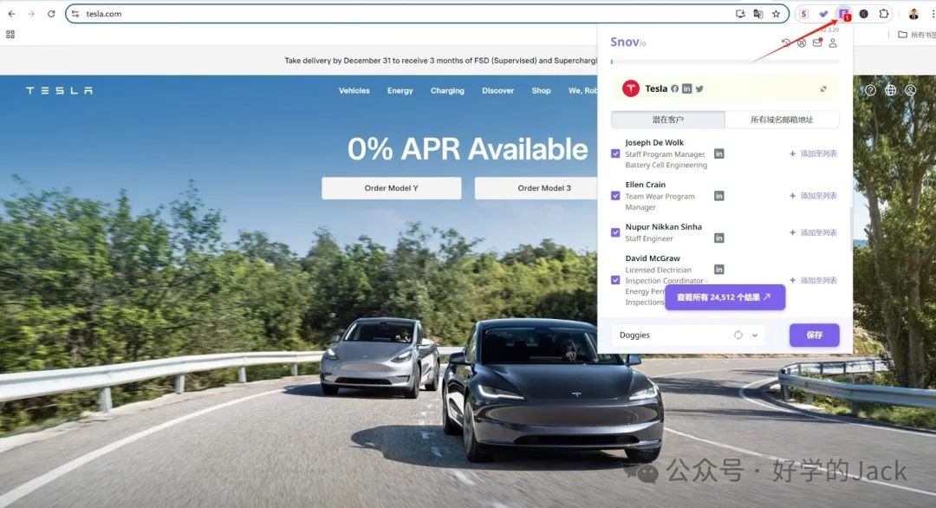Click the Snov.io credits progress bar
This screenshot has height=508, width=936.
click(x=725, y=62)
